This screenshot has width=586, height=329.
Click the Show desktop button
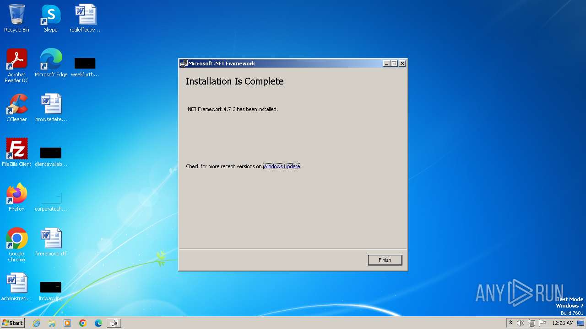[581, 323]
